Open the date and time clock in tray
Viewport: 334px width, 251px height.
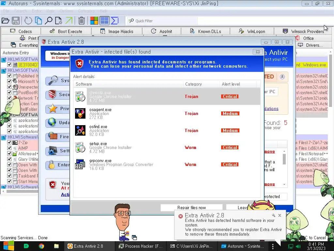coord(316,246)
